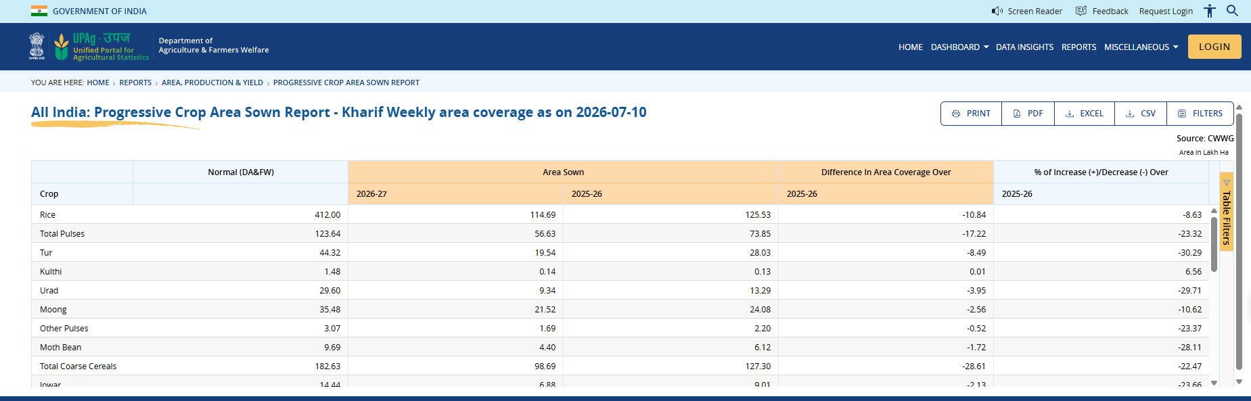The image size is (1251, 401).
Task: Expand the Table Filters side tab
Action: click(x=1226, y=212)
